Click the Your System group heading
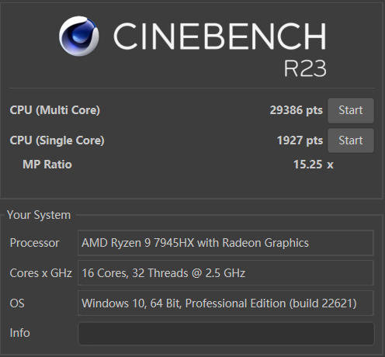This screenshot has height=357, width=385. pyautogui.click(x=39, y=215)
